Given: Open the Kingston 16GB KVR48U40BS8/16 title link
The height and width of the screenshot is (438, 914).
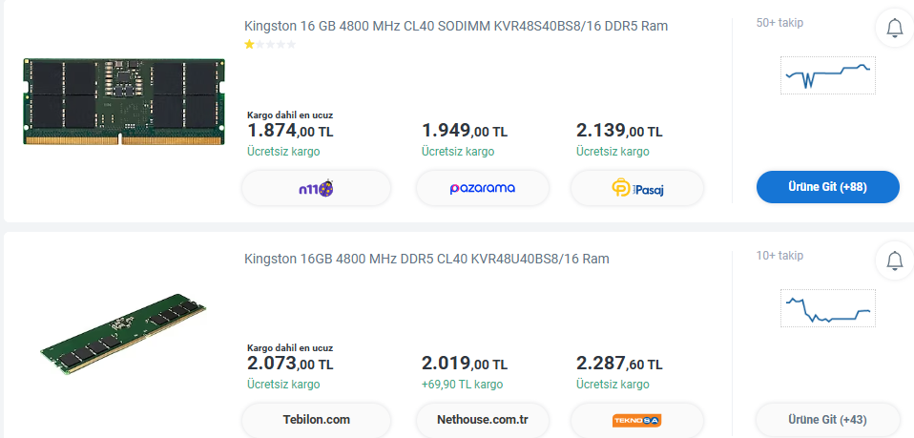Looking at the screenshot, I should coord(426,259).
